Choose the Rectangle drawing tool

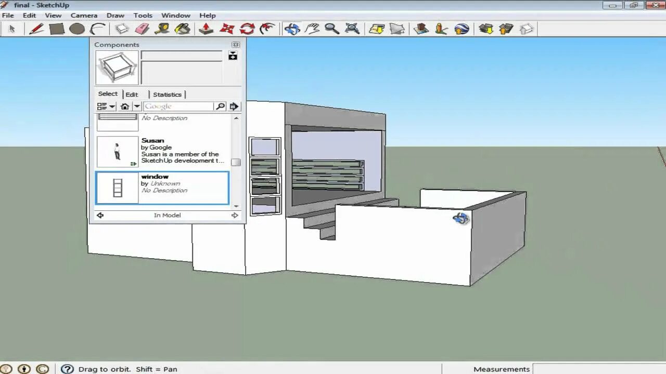click(x=57, y=29)
